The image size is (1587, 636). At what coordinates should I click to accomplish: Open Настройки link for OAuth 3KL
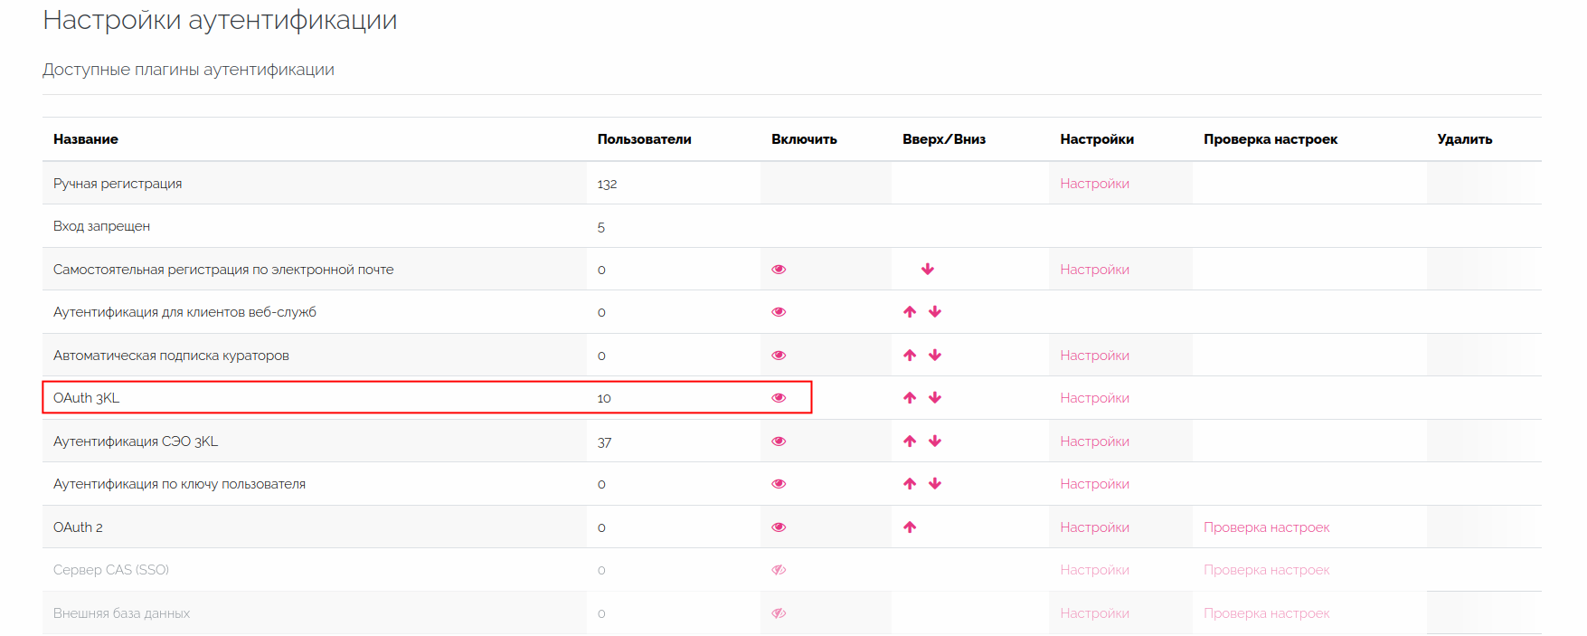point(1094,398)
